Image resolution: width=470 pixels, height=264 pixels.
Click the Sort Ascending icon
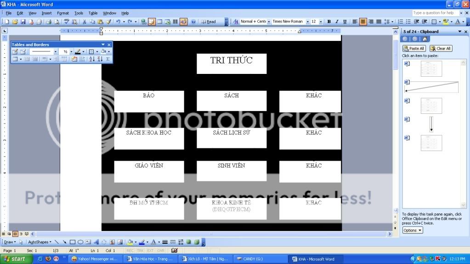coord(91,59)
